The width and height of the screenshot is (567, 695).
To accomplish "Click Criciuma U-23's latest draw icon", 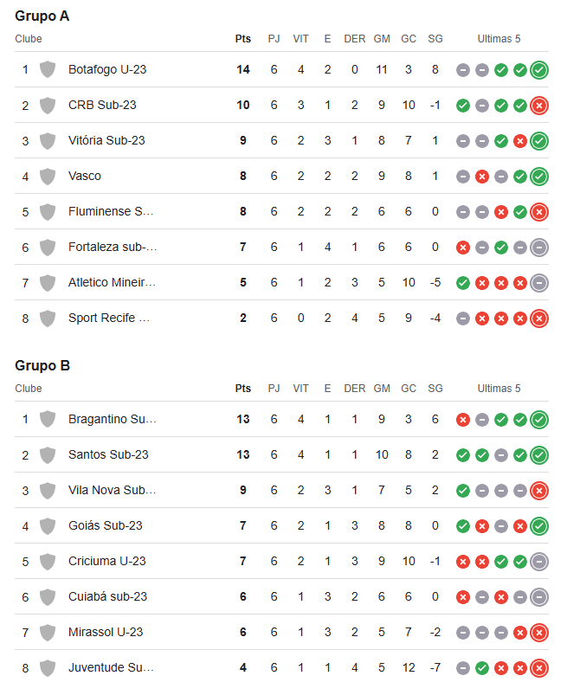I will point(539,562).
